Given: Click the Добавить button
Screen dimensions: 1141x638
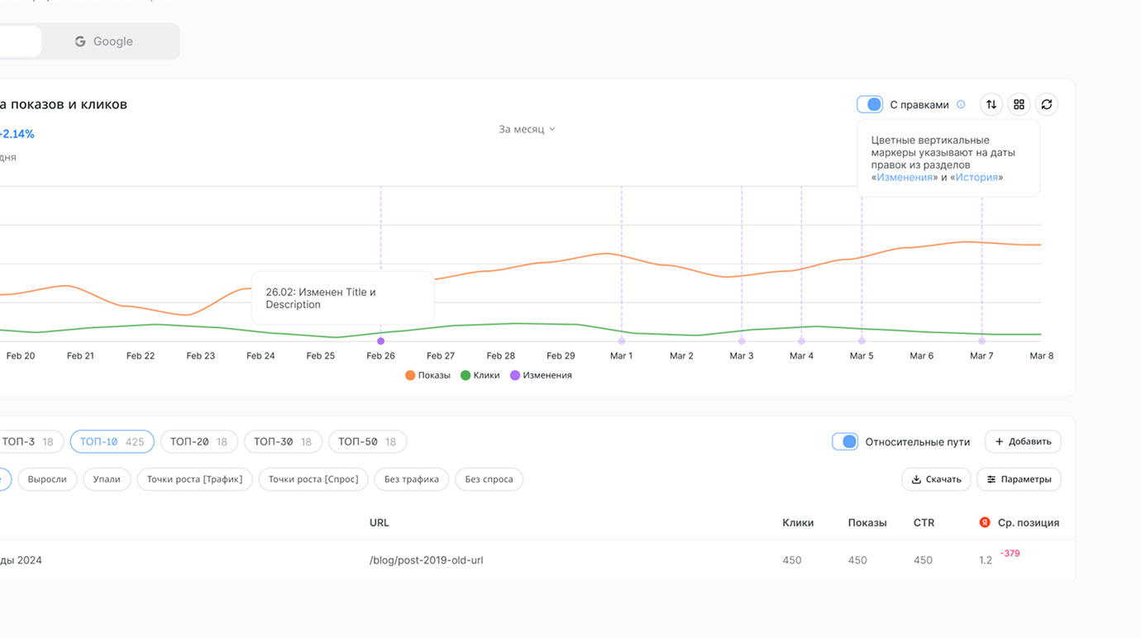Looking at the screenshot, I should pyautogui.click(x=1023, y=441).
